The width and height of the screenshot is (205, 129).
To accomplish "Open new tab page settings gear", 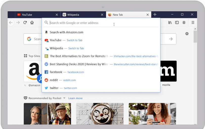I will tap(187, 34).
